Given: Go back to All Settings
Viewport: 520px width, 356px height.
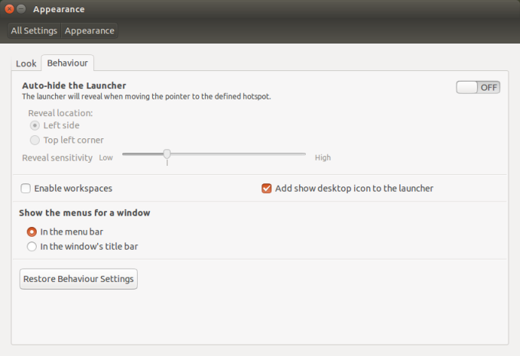Looking at the screenshot, I should pyautogui.click(x=34, y=31).
